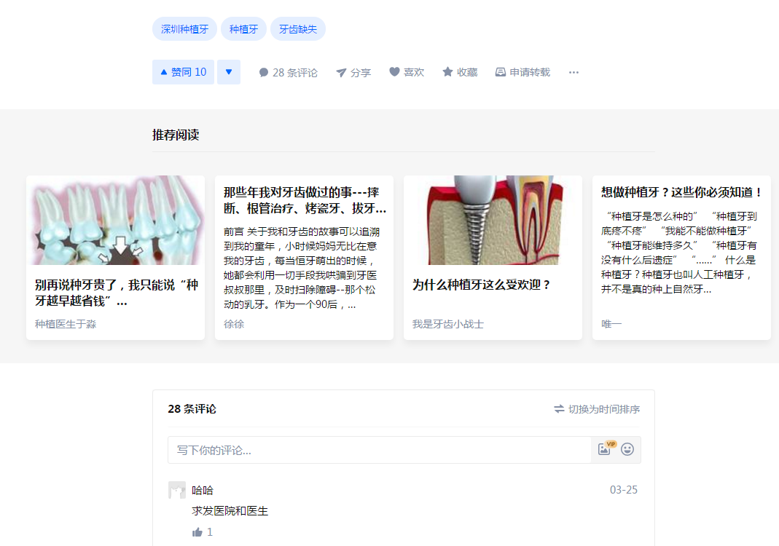Open article 别再说种植牙贵了
The image size is (779, 546).
point(117,293)
